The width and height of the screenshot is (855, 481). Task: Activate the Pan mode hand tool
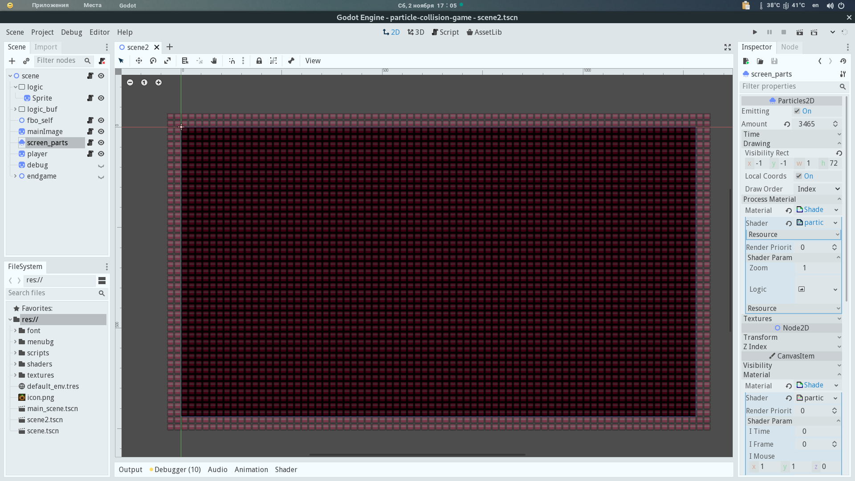tap(214, 61)
